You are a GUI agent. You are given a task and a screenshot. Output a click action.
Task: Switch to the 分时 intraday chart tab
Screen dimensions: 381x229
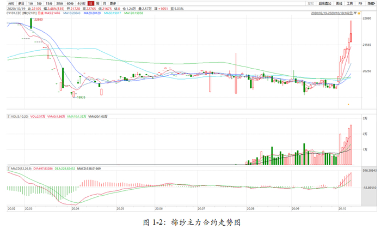[11, 3]
